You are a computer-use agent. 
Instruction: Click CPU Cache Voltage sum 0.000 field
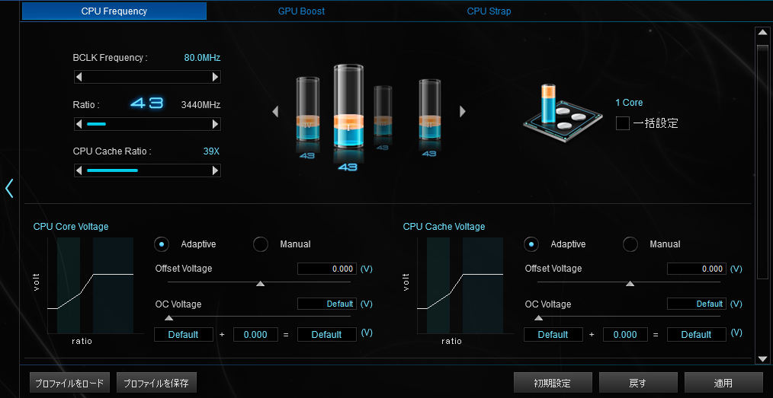click(x=625, y=335)
